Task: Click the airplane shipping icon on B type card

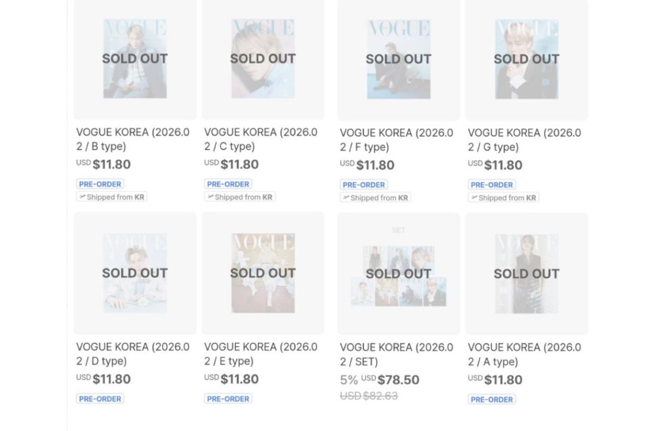Action: point(82,197)
